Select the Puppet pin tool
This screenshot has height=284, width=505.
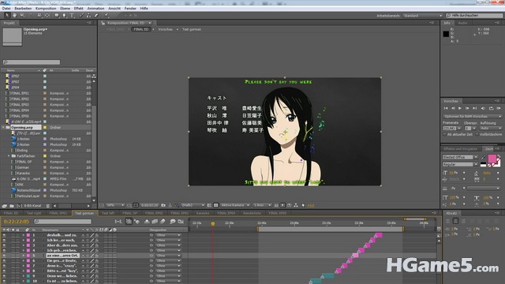coord(107,15)
